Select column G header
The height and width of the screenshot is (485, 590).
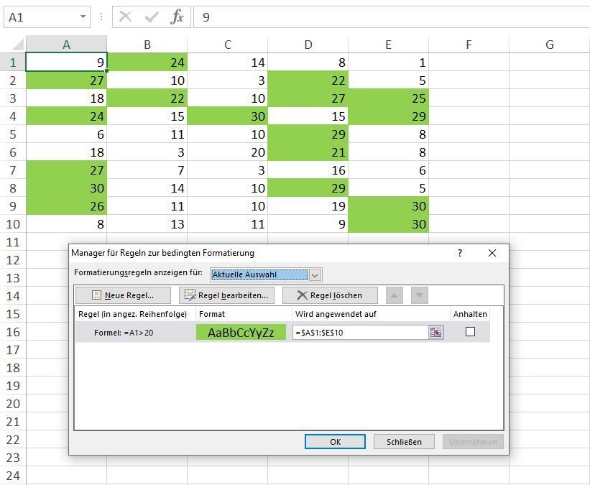tap(549, 45)
